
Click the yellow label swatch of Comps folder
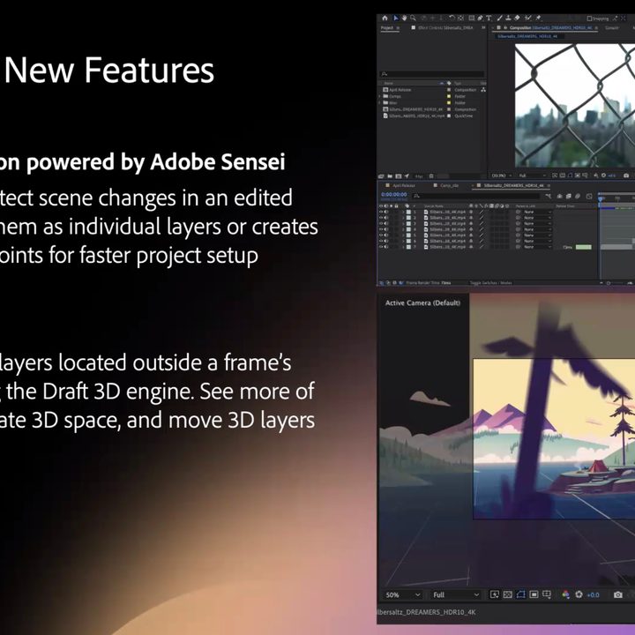(x=449, y=96)
